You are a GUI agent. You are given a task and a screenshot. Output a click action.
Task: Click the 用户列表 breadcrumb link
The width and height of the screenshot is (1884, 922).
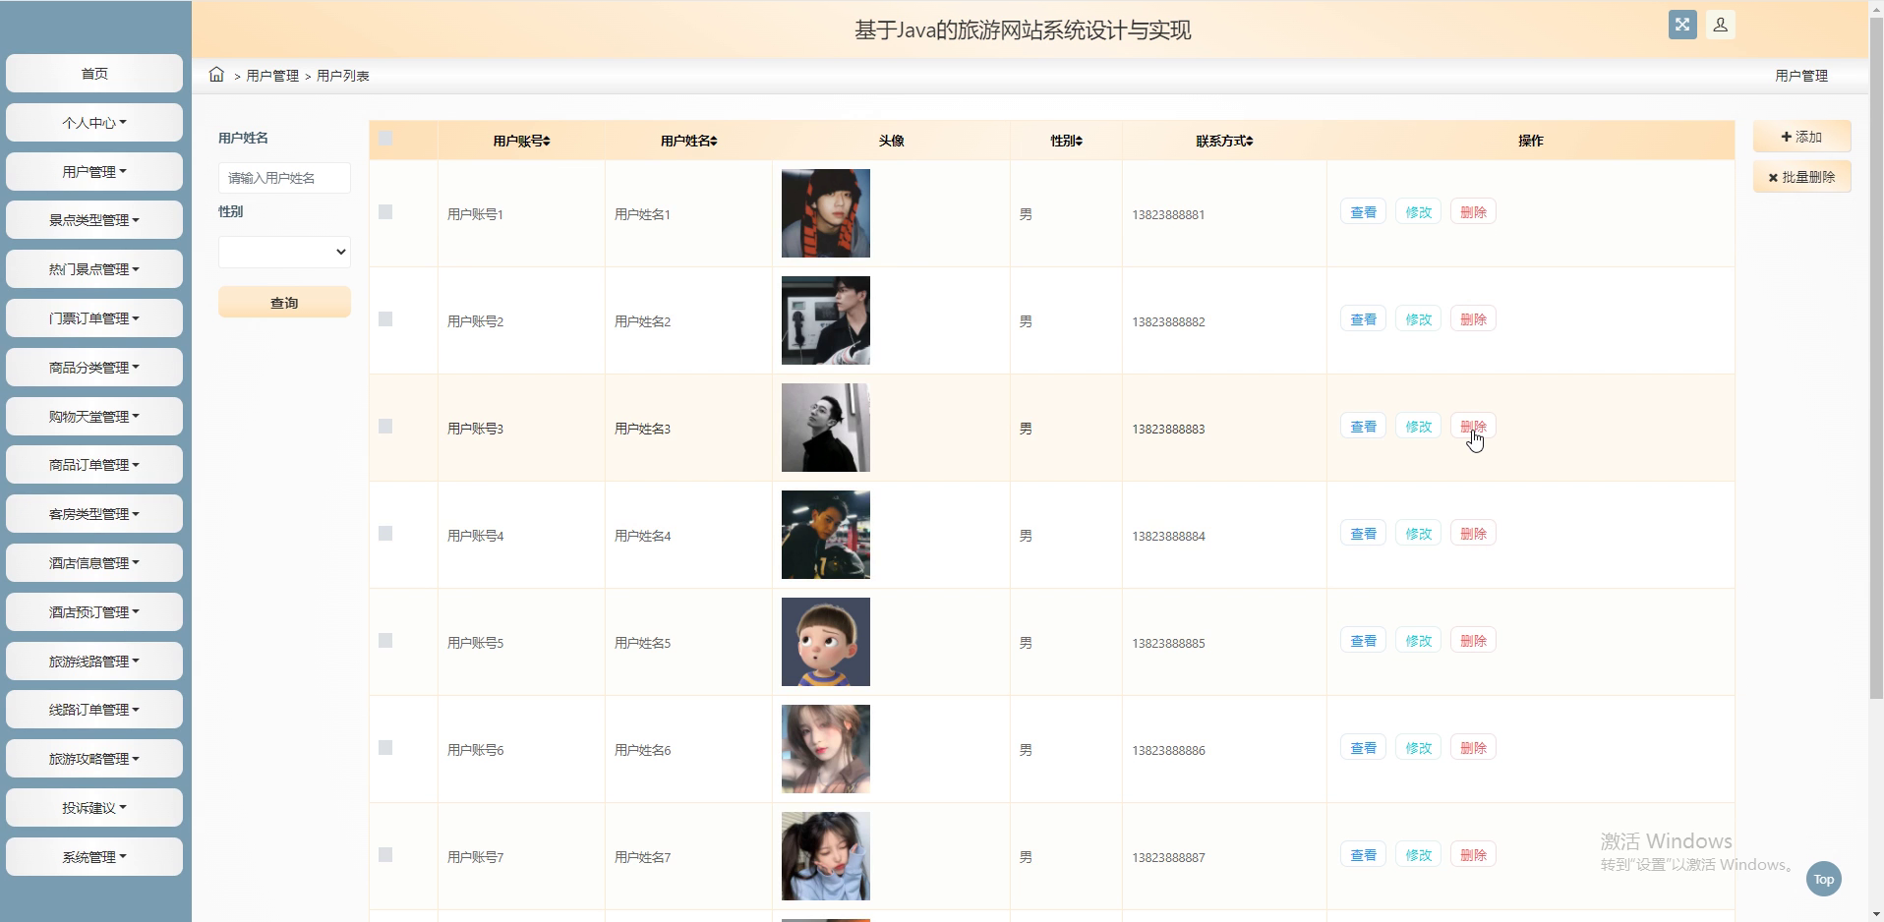343,76
